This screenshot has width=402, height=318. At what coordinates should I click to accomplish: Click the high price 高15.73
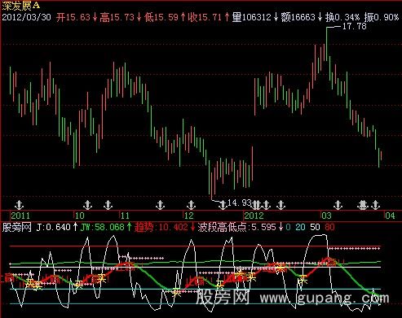[117, 17]
